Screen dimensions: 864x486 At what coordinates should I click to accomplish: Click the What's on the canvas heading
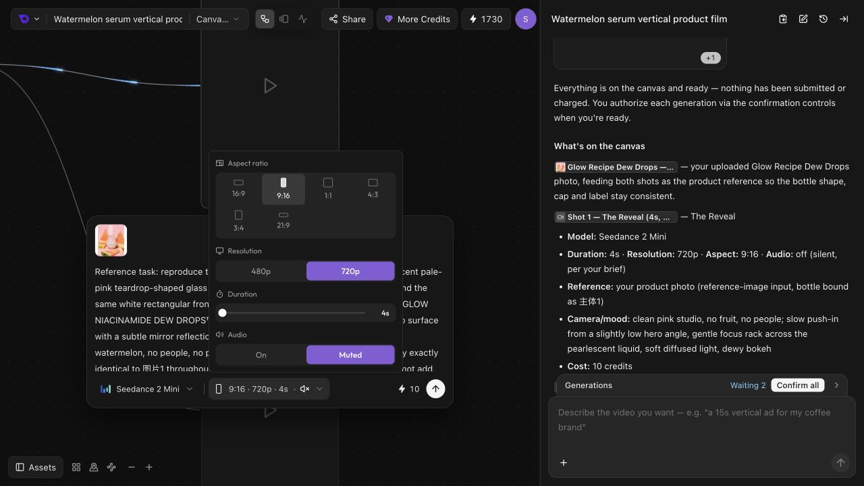(599, 146)
